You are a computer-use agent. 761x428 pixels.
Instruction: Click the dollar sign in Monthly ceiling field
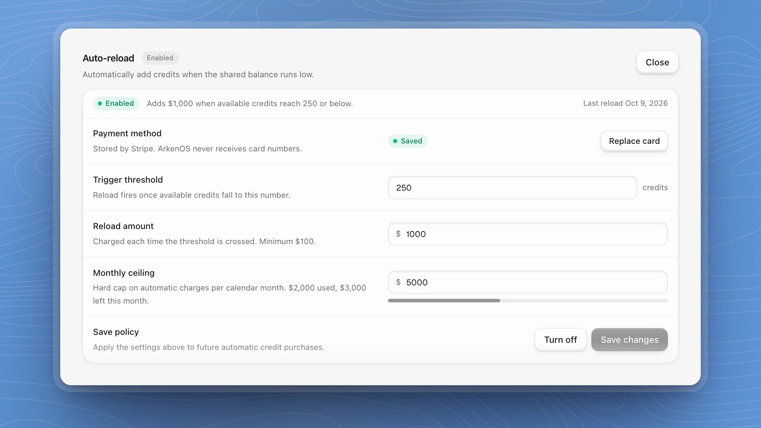pos(398,282)
